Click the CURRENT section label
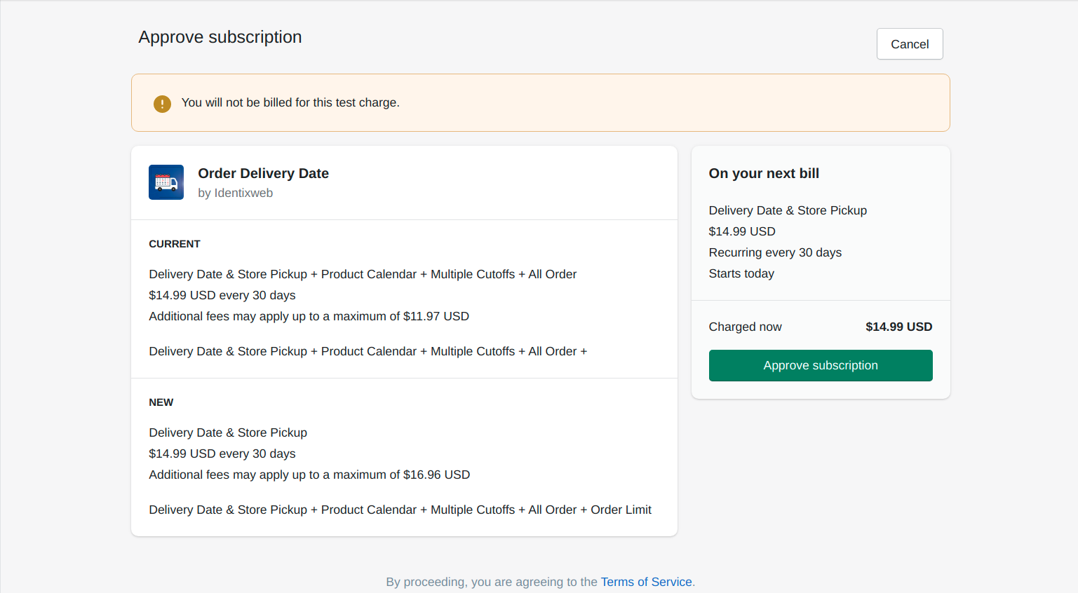1078x593 pixels. (175, 244)
